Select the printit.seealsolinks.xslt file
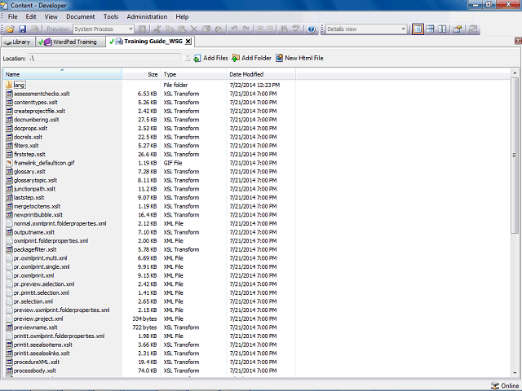 (42, 354)
